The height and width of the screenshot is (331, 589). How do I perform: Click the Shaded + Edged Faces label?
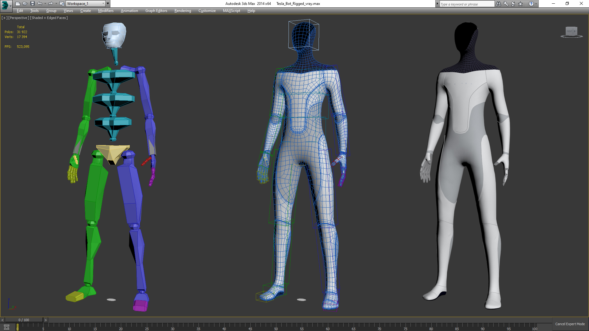(49, 18)
